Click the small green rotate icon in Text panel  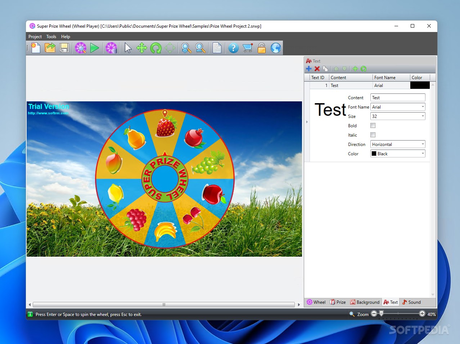pyautogui.click(x=364, y=69)
